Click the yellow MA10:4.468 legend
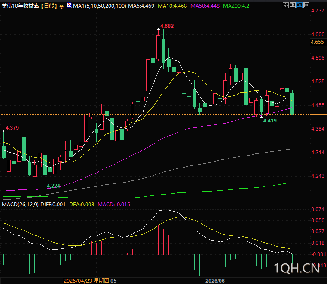The width and height of the screenshot is (327, 284). 172,6
